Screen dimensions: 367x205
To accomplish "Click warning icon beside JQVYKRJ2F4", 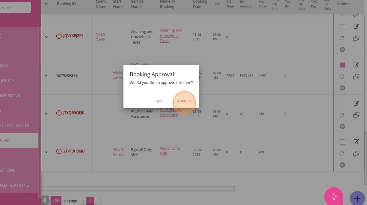I will click(x=59, y=36).
